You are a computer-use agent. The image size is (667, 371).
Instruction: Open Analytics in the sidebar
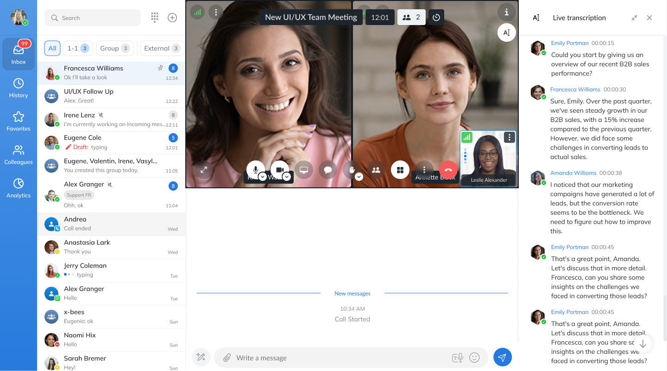coord(19,188)
